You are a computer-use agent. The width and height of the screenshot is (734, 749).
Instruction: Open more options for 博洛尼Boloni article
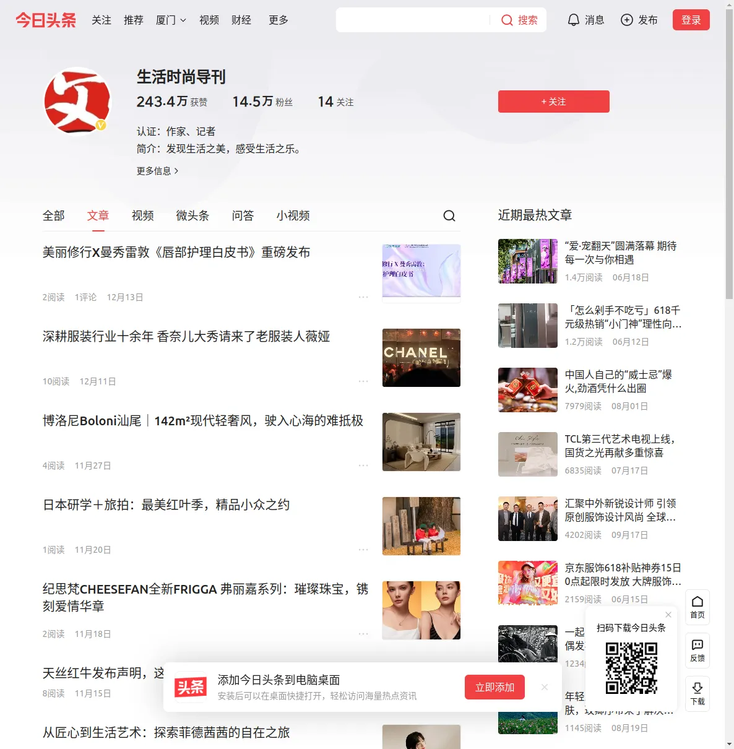363,465
